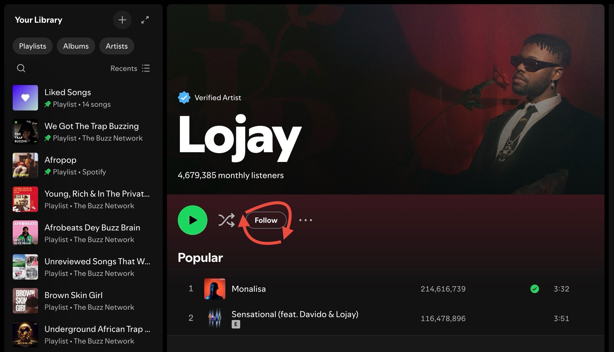Click the We Got The Trap Buzzing cover

(x=25, y=132)
